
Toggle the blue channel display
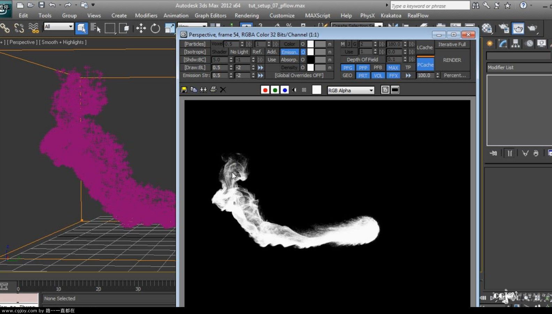pyautogui.click(x=285, y=90)
